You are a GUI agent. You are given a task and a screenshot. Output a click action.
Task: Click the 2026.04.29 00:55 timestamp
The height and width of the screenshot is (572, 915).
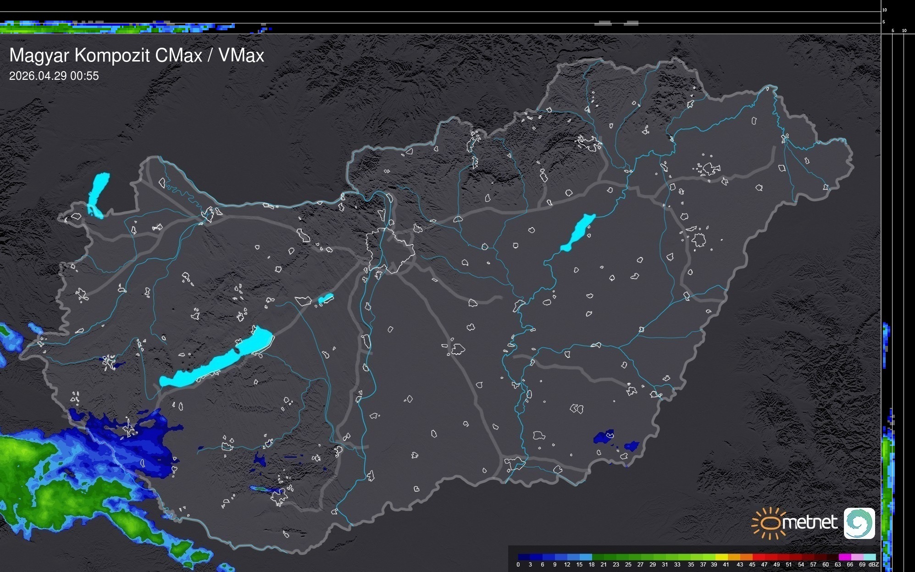(54, 76)
